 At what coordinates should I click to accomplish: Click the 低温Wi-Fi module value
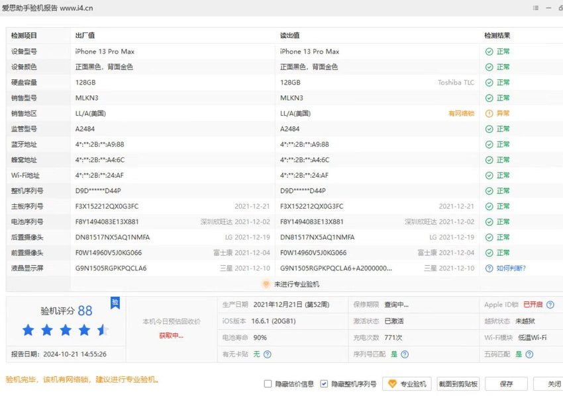pos(532,338)
